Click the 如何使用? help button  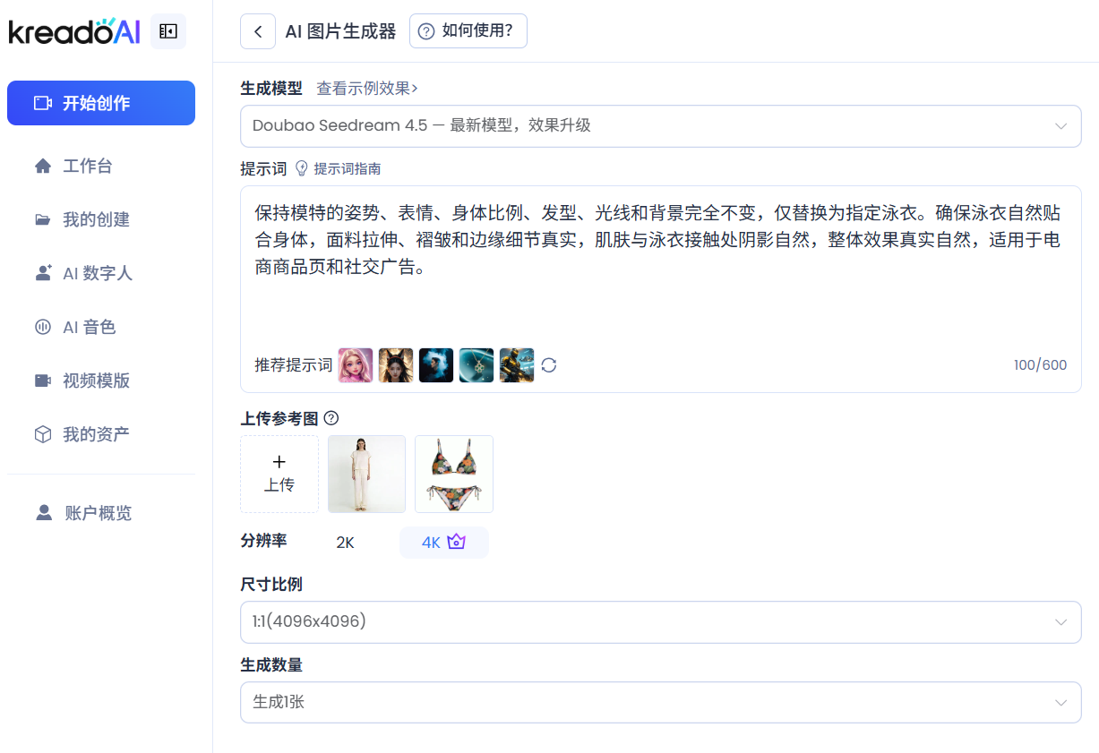[468, 31]
